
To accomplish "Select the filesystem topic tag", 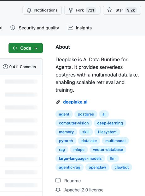I will point(107,132).
